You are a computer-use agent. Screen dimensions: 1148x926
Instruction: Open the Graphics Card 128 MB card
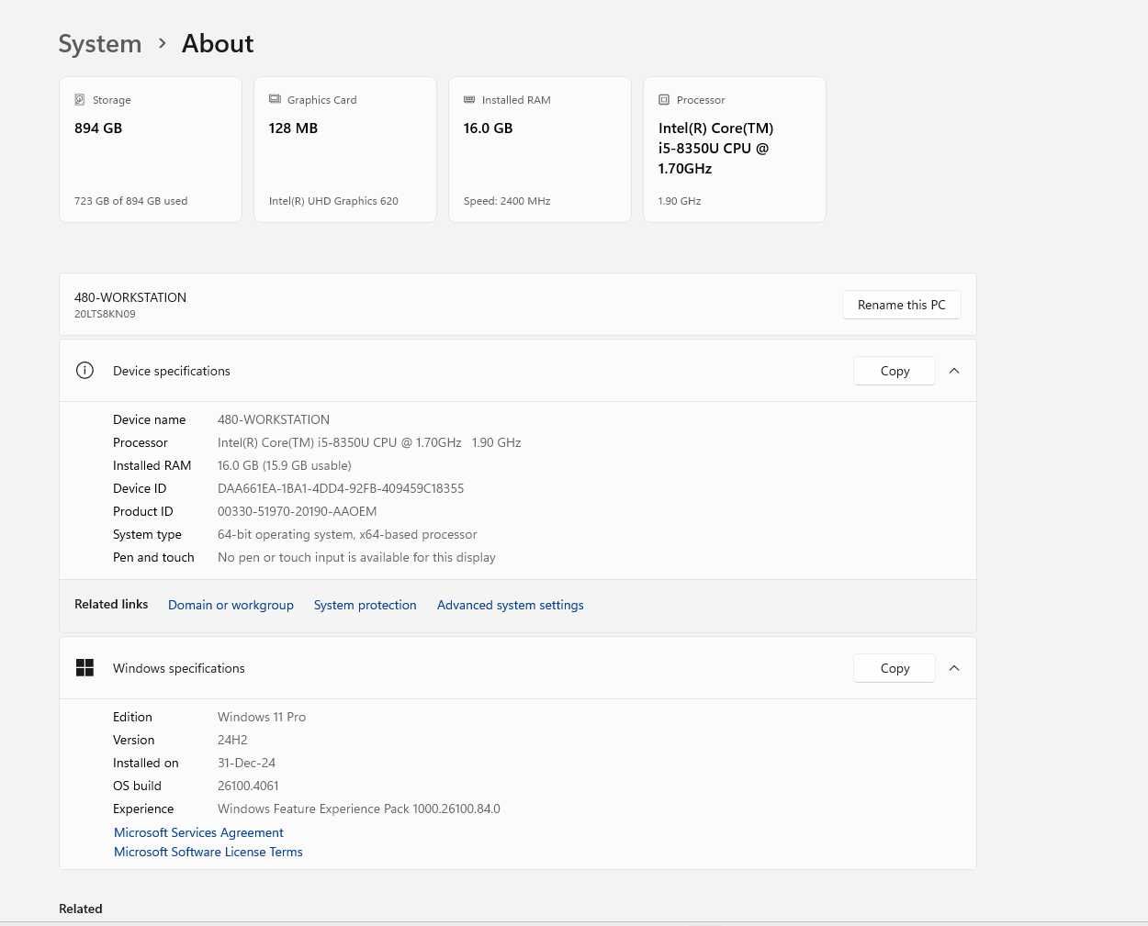click(x=345, y=150)
